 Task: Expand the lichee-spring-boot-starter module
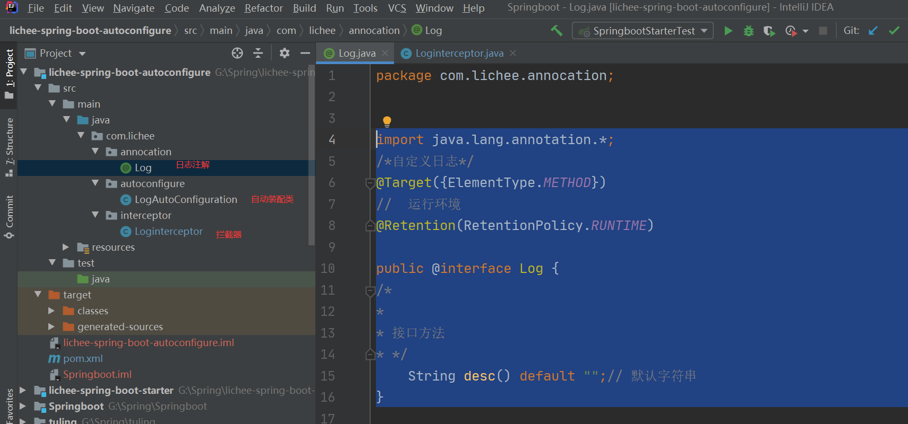[23, 390]
